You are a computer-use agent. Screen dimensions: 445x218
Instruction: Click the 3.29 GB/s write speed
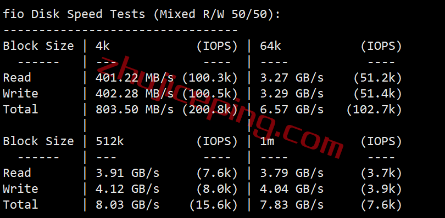(x=292, y=94)
